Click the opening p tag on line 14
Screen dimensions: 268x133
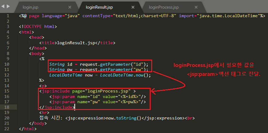(x=43, y=86)
